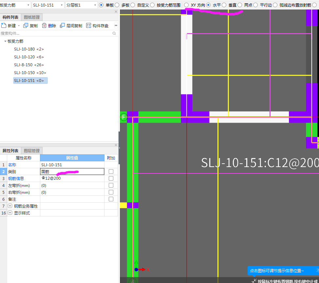Viewport: 319px width, 283px height.
Task: Click the 构件存盘 (save component) icon
Action: (88, 26)
